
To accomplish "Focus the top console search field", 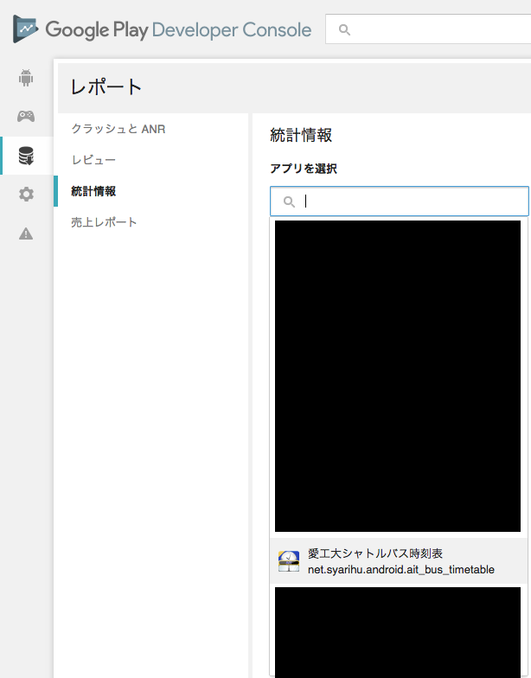I will [428, 29].
